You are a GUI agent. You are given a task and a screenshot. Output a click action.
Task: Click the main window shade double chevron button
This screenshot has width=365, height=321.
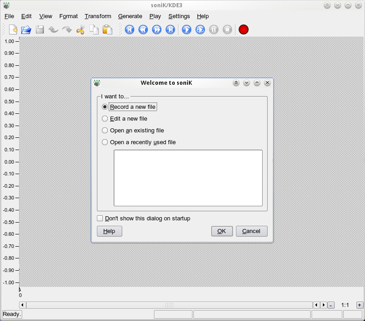pyautogui.click(x=327, y=5)
